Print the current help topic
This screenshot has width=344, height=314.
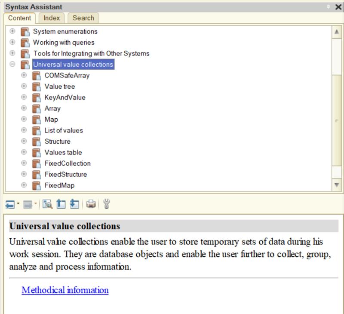tap(91, 205)
